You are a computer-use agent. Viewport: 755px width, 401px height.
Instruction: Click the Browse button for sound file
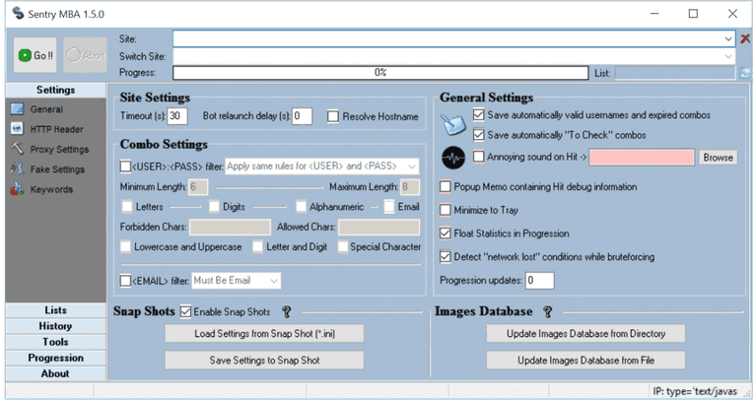[x=718, y=158]
